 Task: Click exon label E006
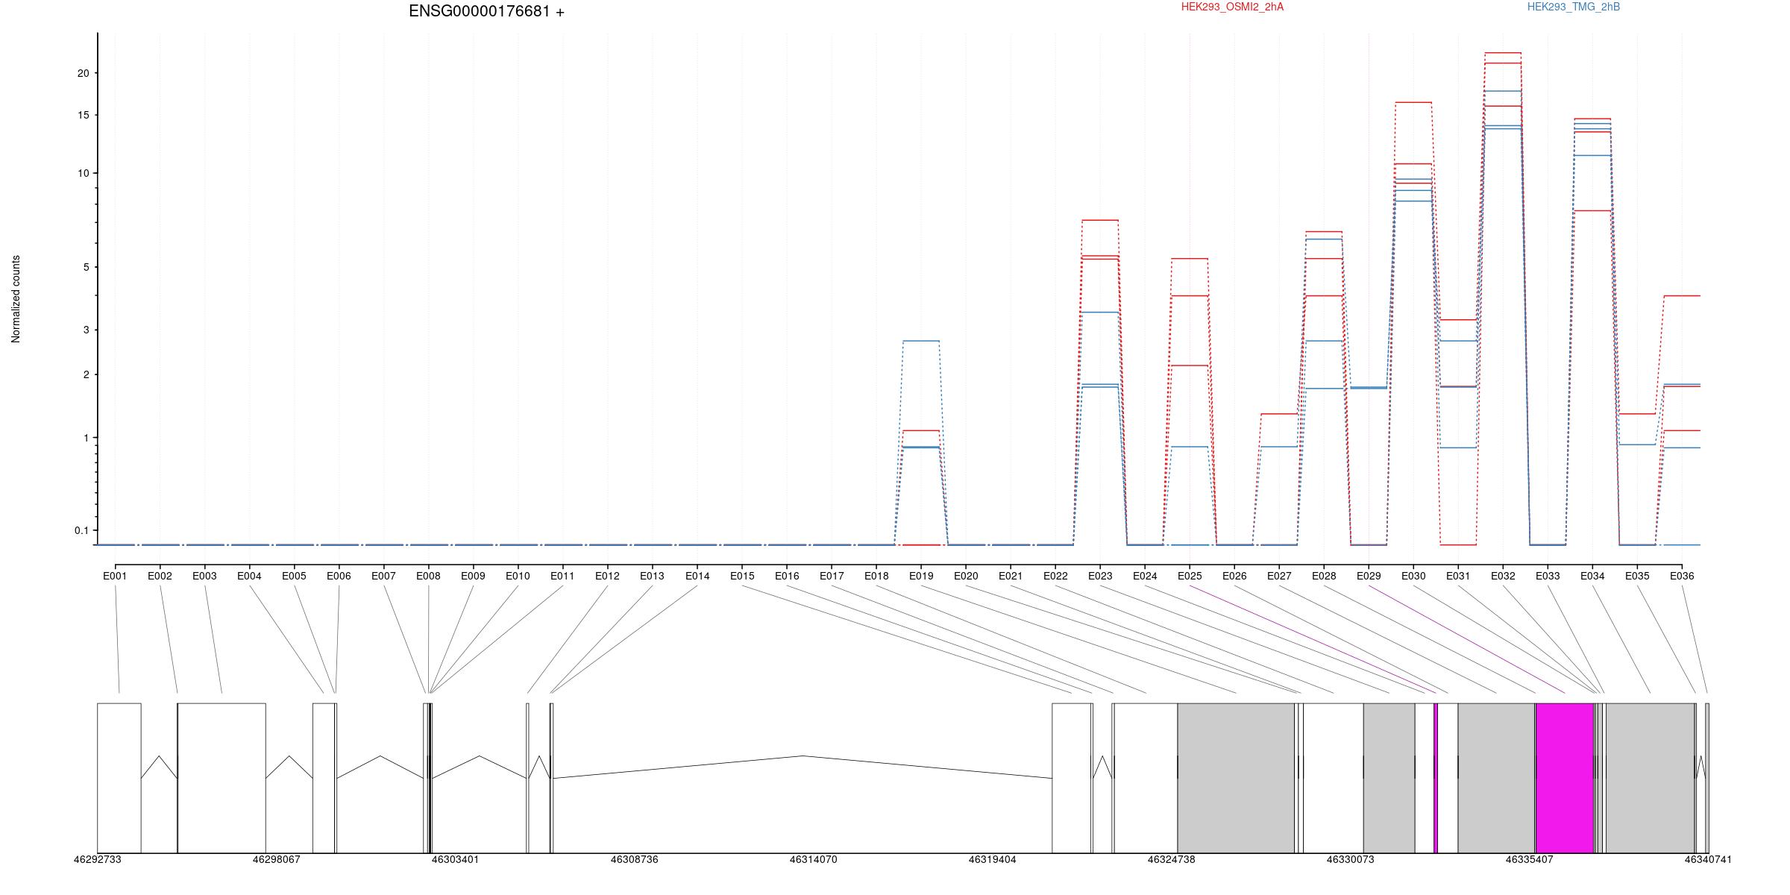[339, 576]
